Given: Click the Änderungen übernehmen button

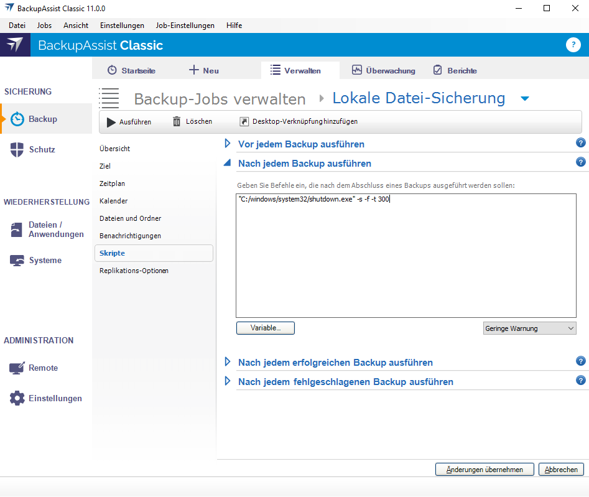Looking at the screenshot, I should pyautogui.click(x=485, y=470).
